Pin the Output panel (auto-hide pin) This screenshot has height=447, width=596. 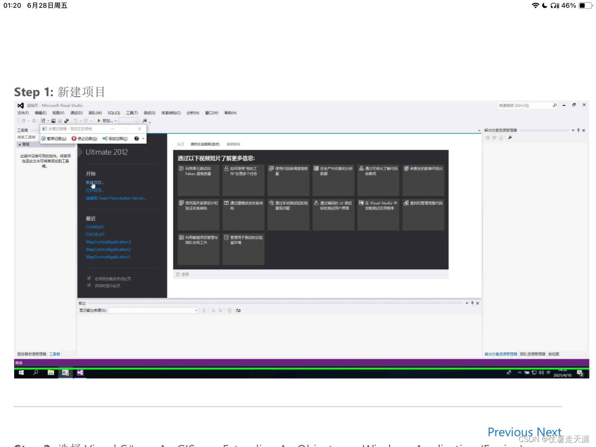472,303
